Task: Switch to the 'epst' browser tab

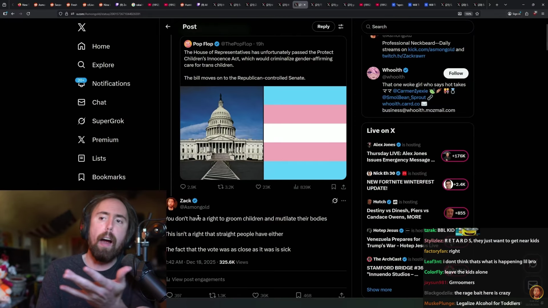Action: tap(398, 5)
